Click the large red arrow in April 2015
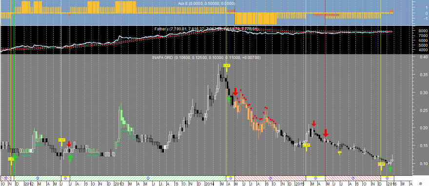 [x=326, y=133]
